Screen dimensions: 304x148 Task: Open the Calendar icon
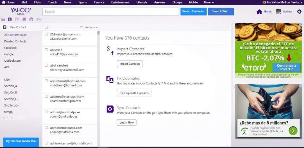click(x=17, y=19)
